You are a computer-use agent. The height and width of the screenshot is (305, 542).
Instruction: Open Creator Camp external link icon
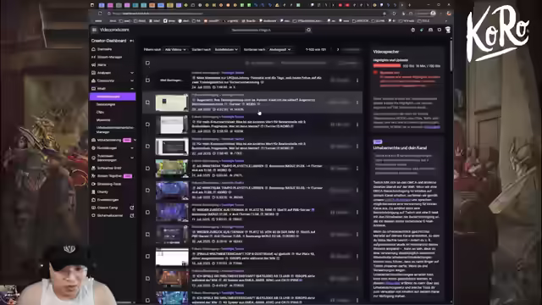coord(132,208)
